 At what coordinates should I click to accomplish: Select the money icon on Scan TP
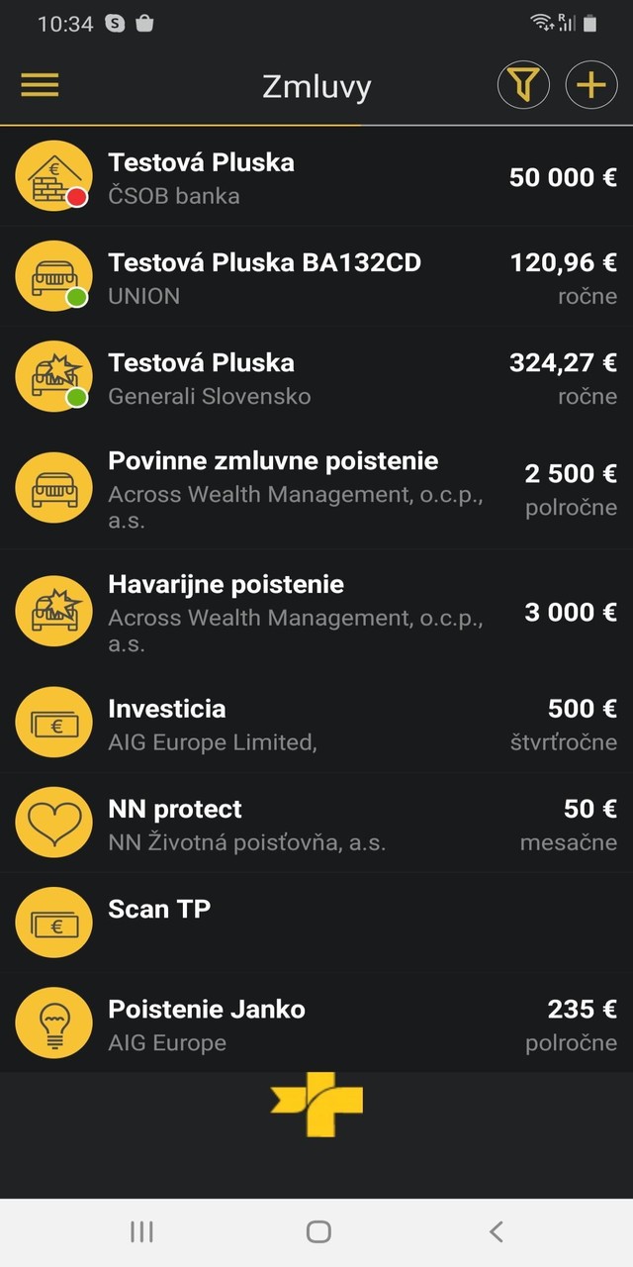(53, 921)
